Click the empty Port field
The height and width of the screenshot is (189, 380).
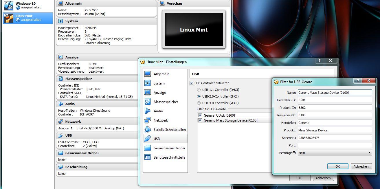(335, 145)
